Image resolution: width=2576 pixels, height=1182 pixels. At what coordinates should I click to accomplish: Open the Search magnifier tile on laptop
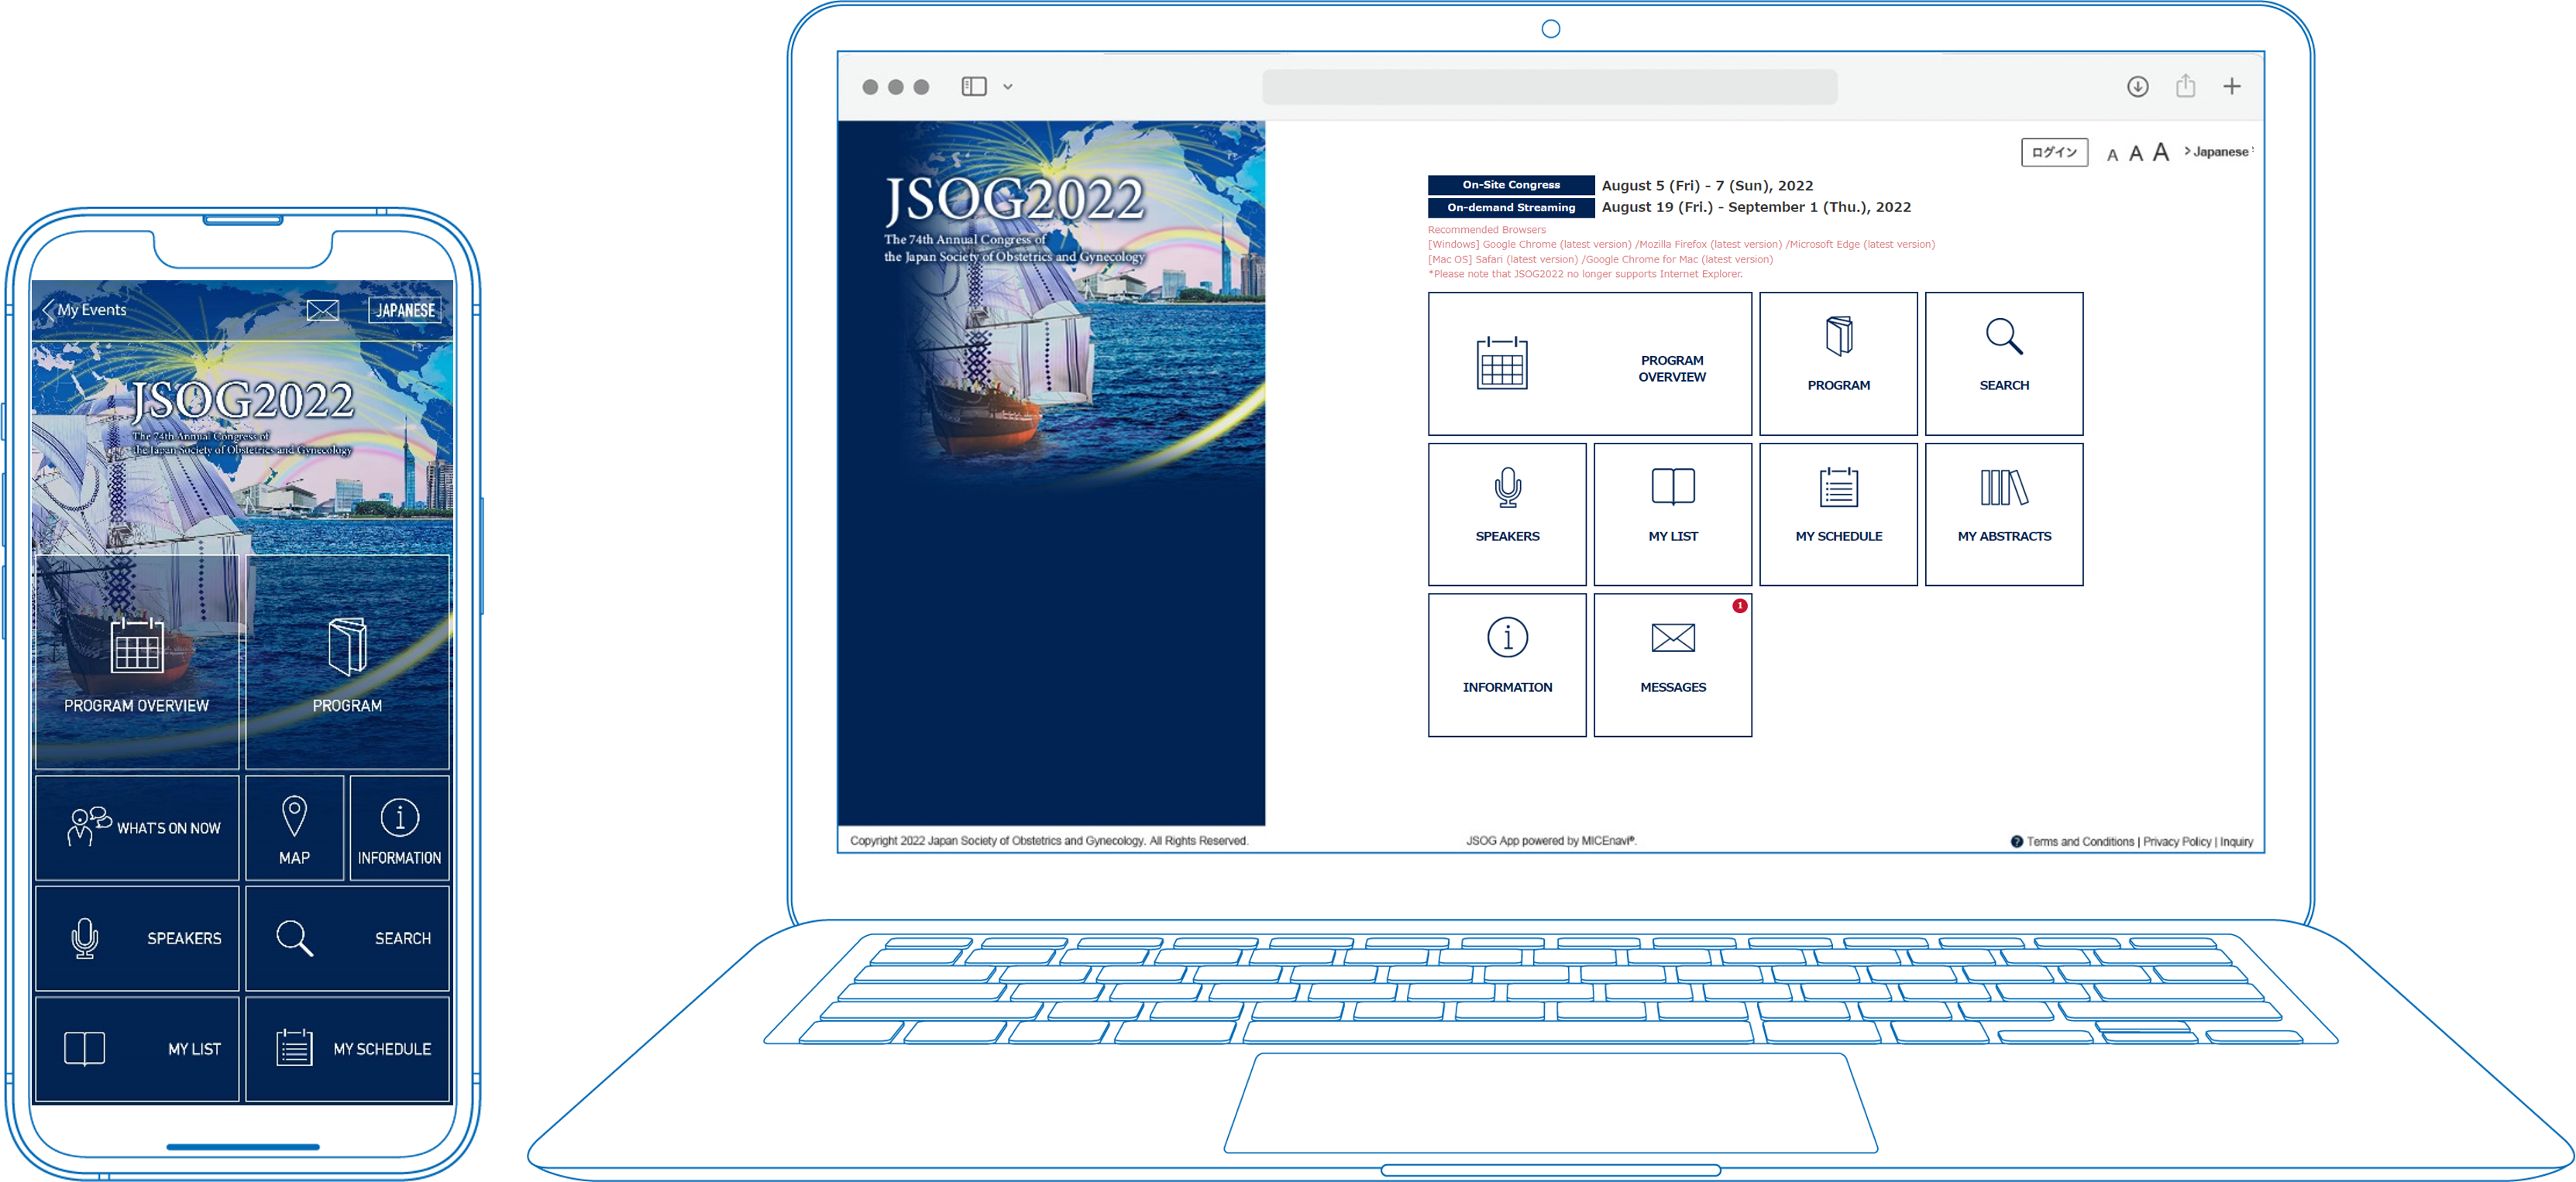(x=2003, y=364)
